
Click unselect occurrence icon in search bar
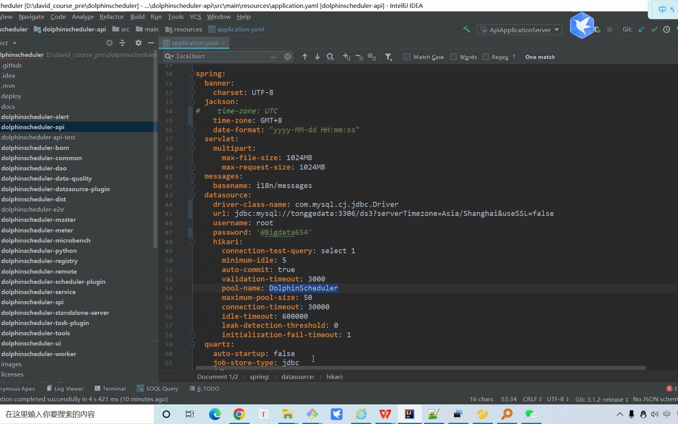point(359,57)
